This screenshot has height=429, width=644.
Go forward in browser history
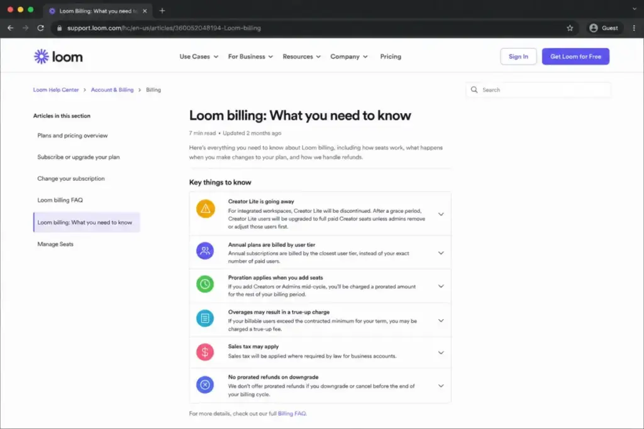click(x=25, y=28)
